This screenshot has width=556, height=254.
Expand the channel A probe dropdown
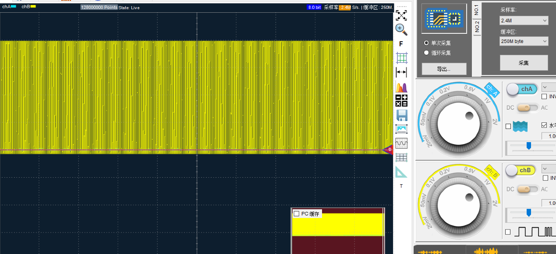[549, 86]
